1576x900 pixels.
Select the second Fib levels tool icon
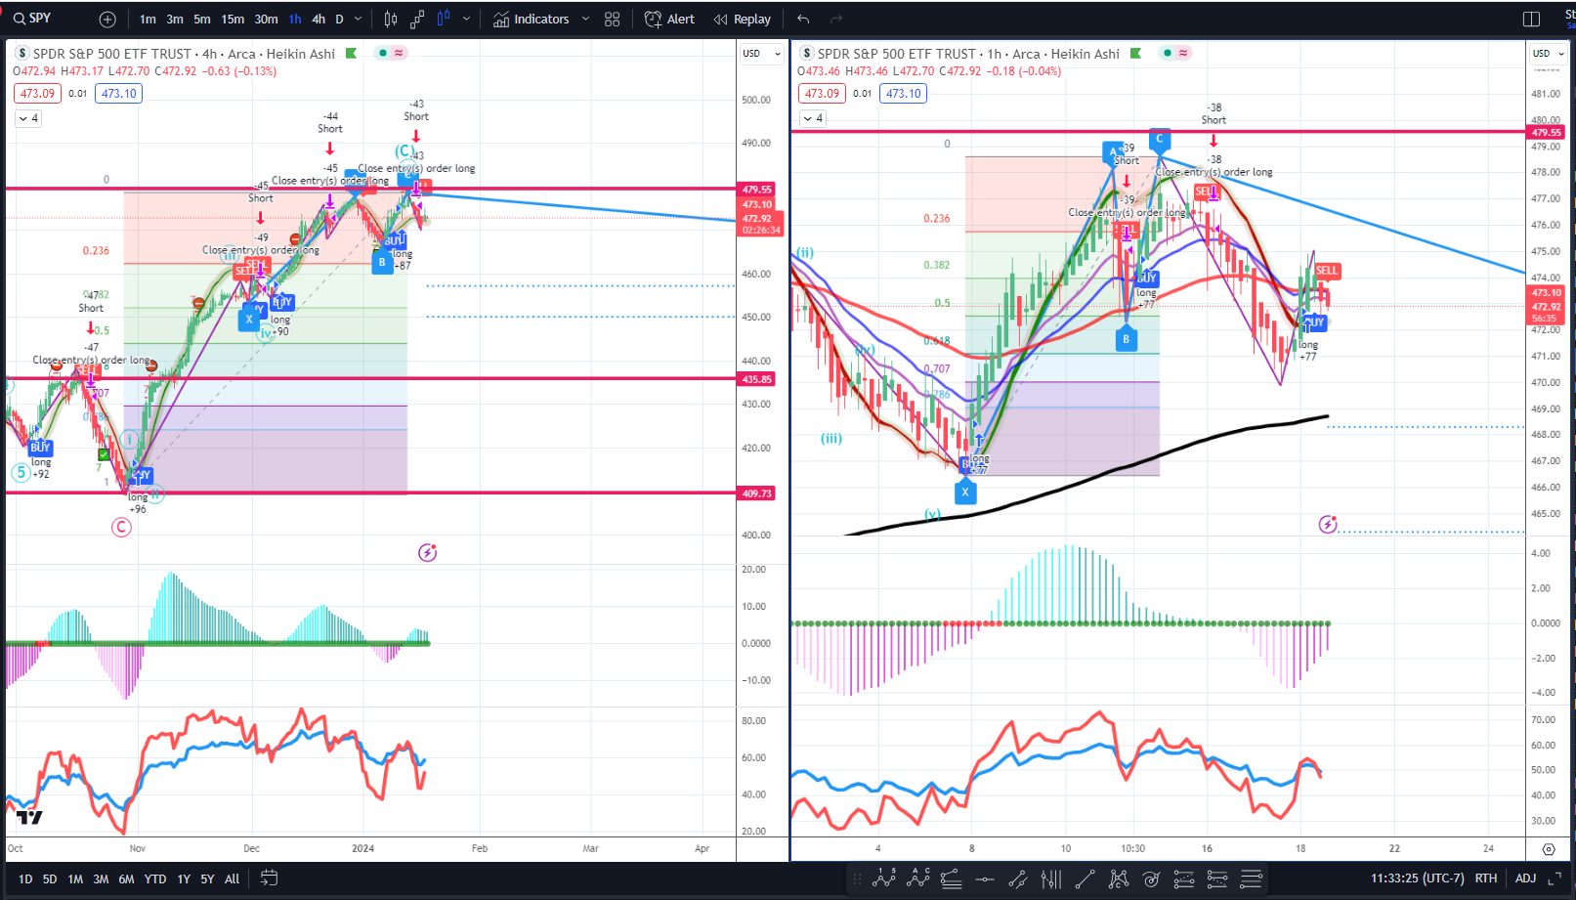coord(1217,879)
